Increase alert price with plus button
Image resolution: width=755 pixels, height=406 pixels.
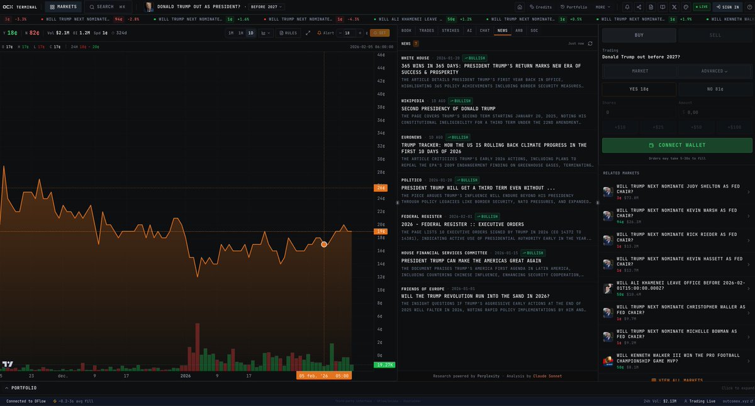click(x=359, y=33)
